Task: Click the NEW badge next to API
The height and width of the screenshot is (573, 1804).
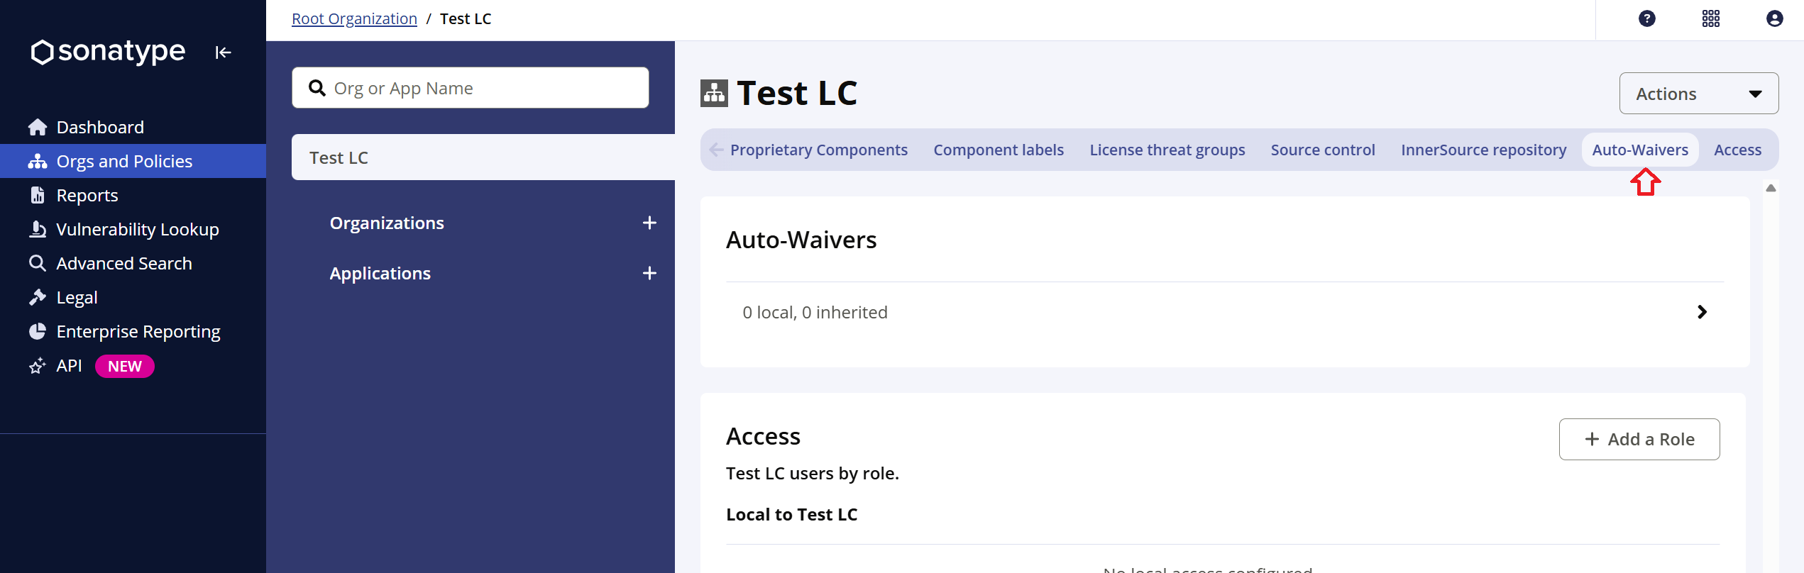Action: [125, 366]
